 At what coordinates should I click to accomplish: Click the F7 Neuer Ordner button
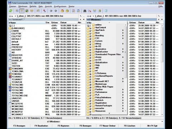(x=107, y=126)
